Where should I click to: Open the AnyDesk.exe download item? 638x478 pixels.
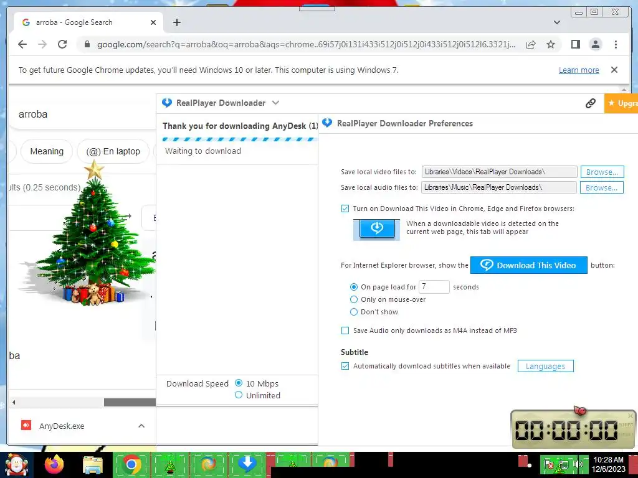coord(62,426)
